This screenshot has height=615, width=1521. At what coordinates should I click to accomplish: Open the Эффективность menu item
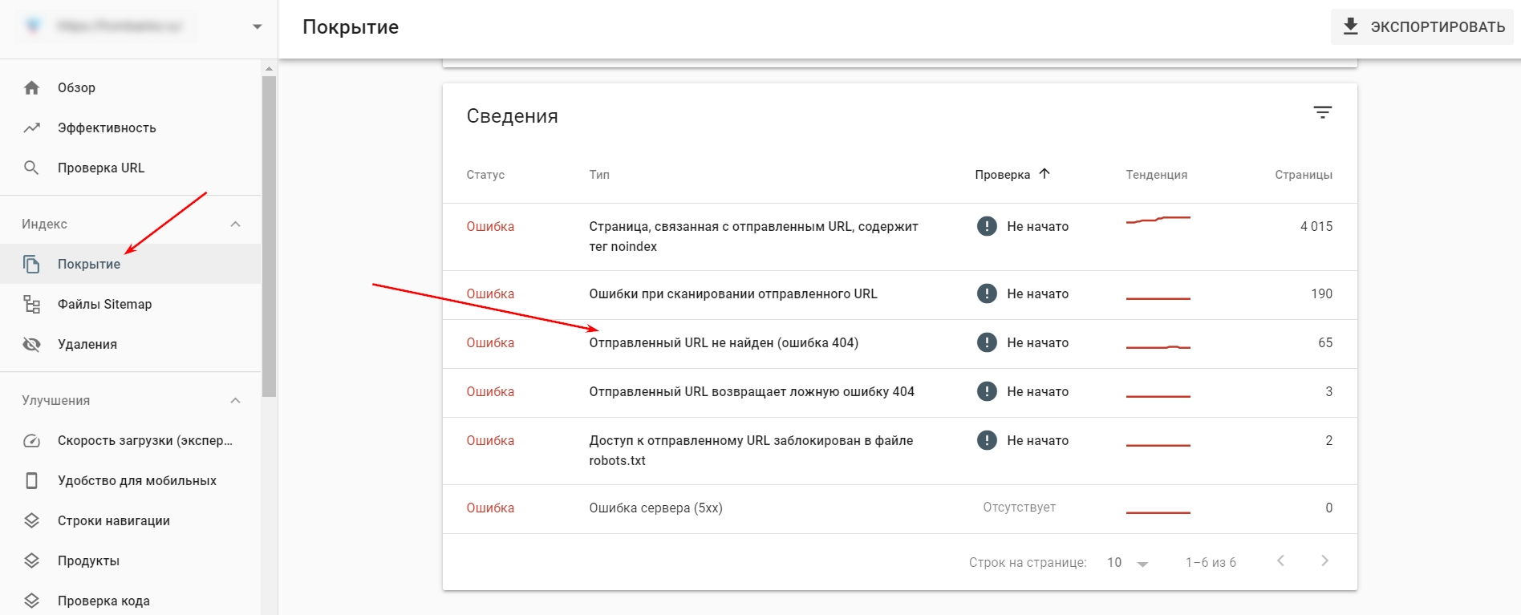click(131, 127)
